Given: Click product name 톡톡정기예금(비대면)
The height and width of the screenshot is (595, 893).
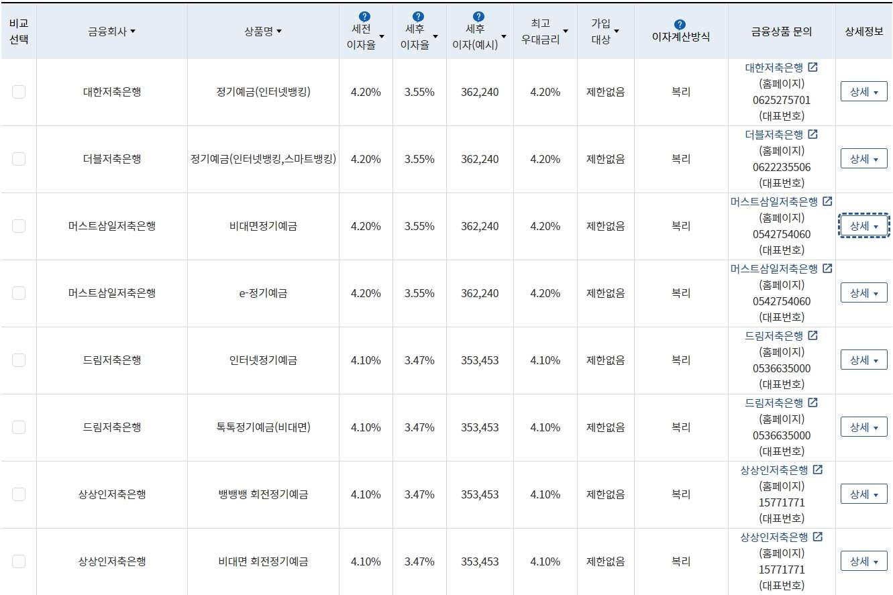Looking at the screenshot, I should [263, 427].
